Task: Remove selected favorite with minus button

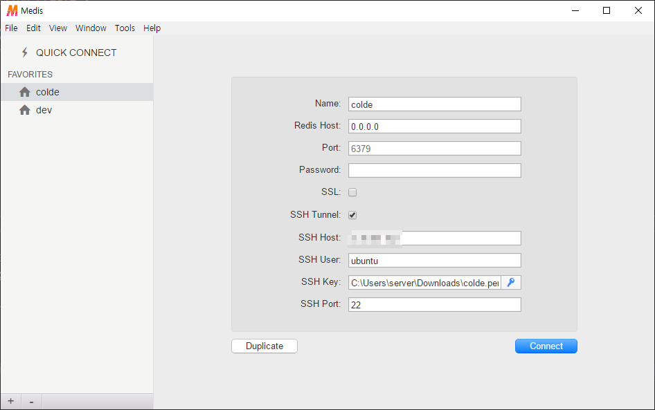Action: pos(31,401)
